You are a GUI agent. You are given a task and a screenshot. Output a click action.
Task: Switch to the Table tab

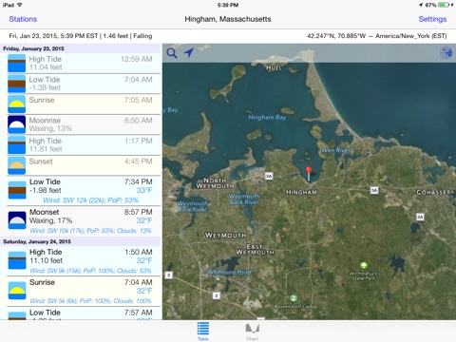coord(203,332)
